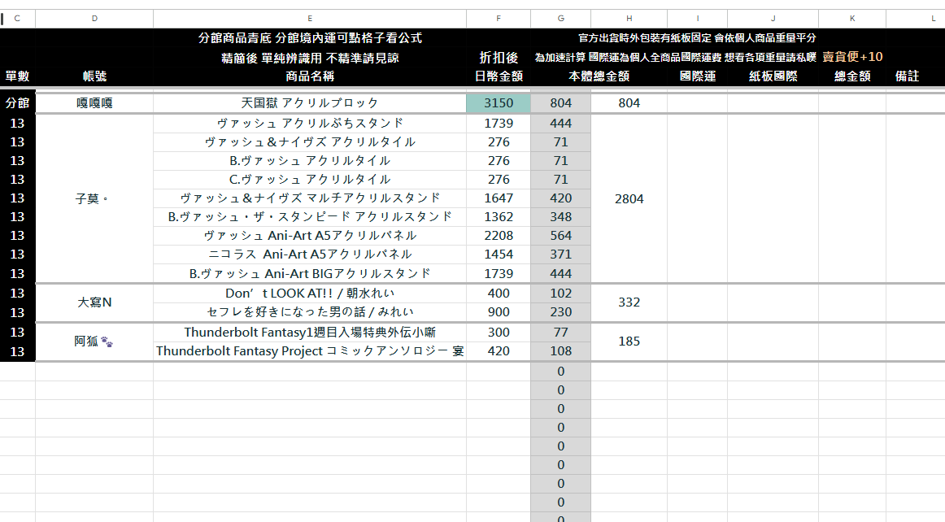This screenshot has height=522, width=945.
Task: Select the 108 amount cell
Action: point(560,350)
